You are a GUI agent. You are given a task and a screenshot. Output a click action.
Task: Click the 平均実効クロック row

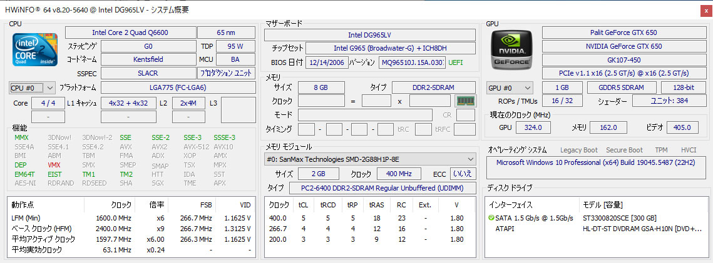(x=131, y=249)
